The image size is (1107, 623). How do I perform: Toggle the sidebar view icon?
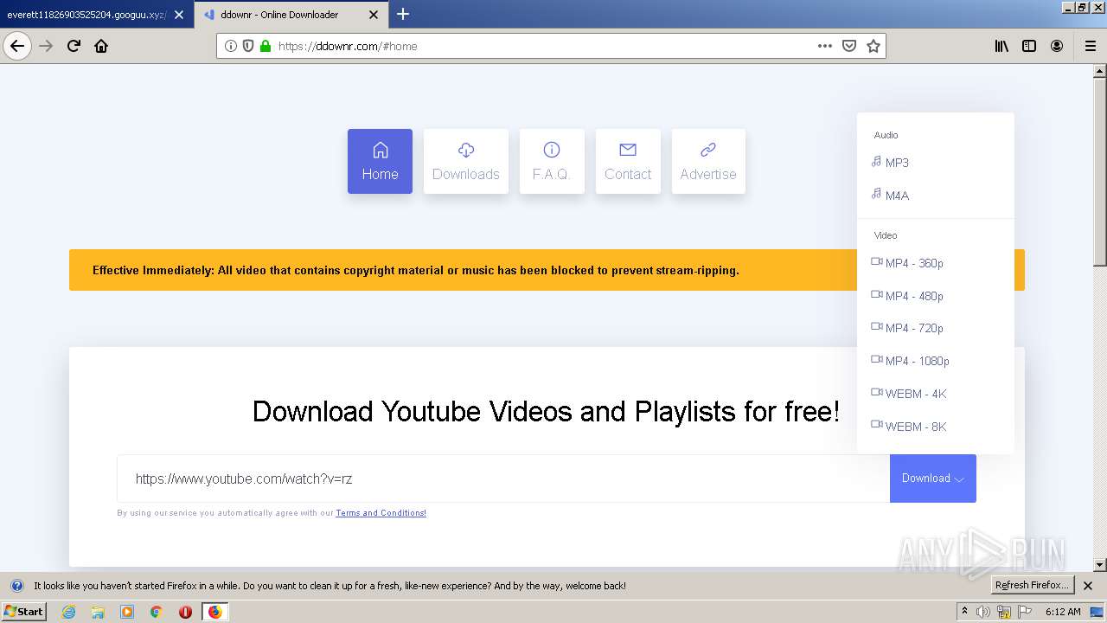pyautogui.click(x=1029, y=46)
